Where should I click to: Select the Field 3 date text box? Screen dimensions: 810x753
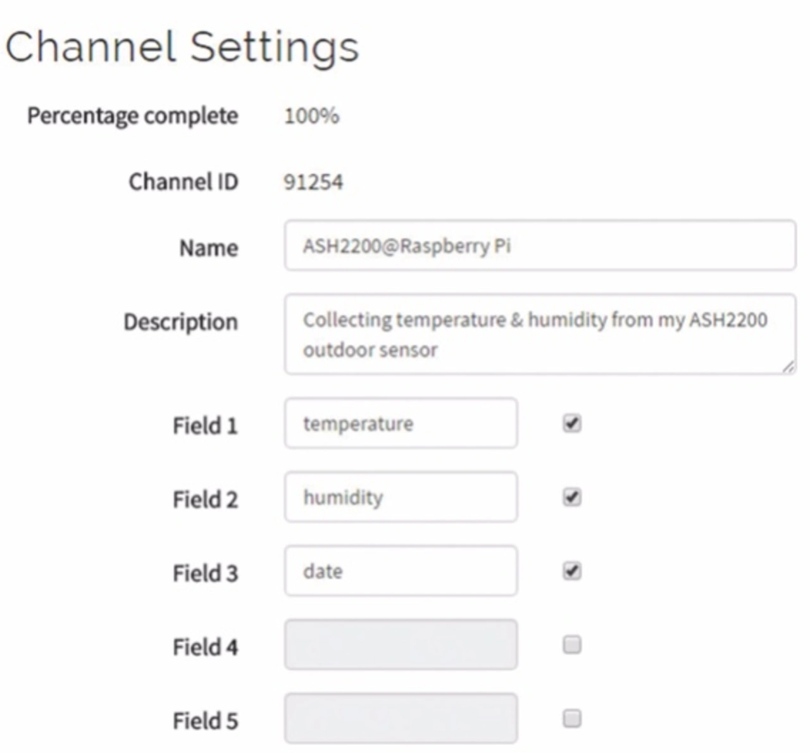click(x=401, y=571)
